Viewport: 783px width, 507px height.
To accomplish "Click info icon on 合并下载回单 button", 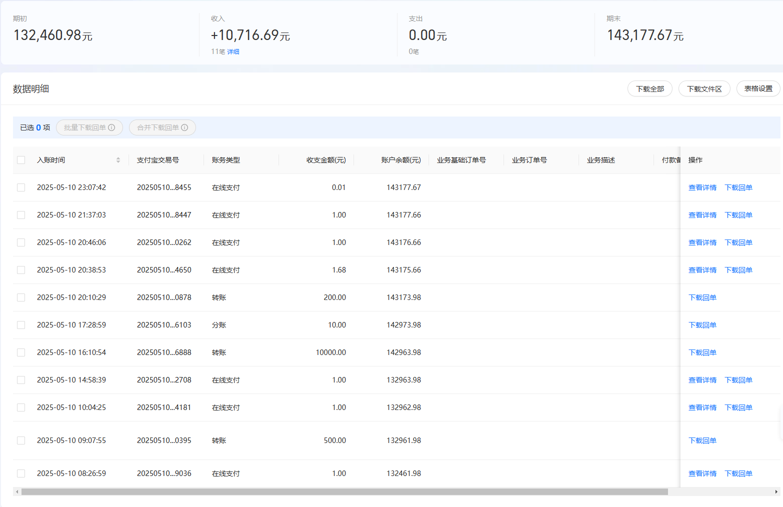I will [x=184, y=127].
